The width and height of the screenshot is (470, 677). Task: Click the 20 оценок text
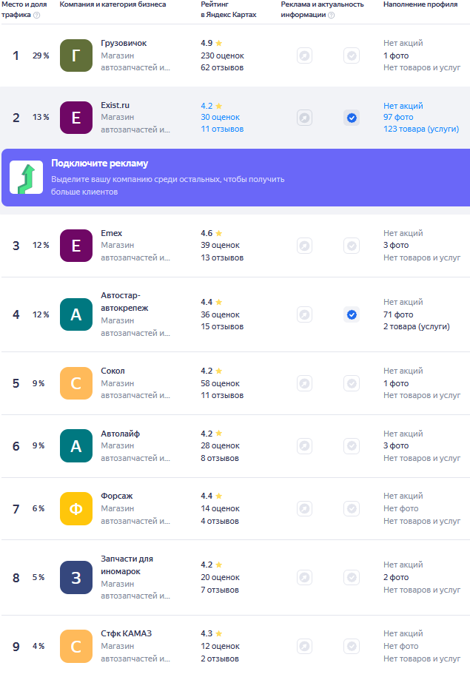point(221,577)
